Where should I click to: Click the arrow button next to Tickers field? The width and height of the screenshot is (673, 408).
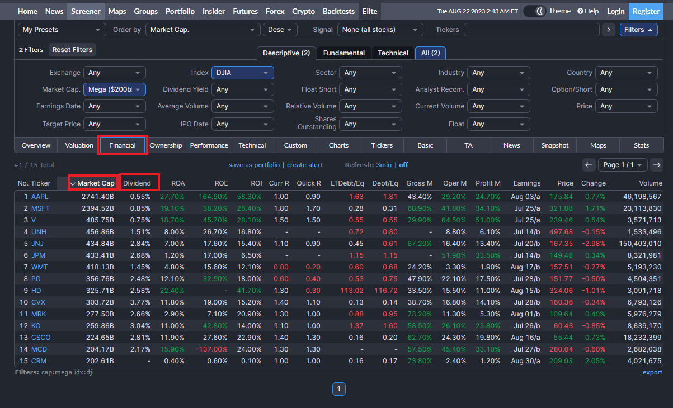point(609,30)
